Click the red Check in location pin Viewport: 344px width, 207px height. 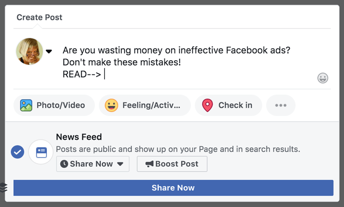(x=207, y=105)
